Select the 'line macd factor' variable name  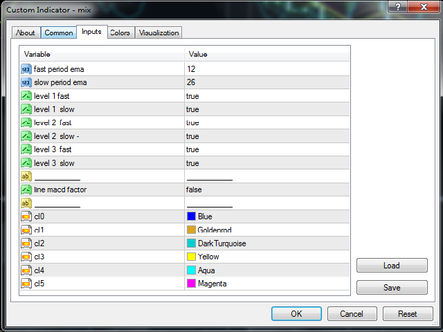[60, 190]
